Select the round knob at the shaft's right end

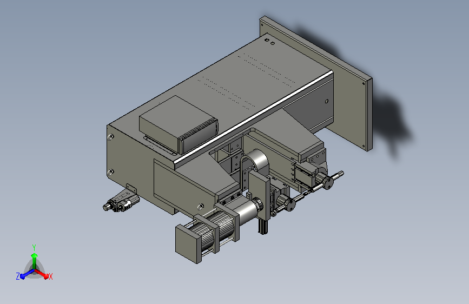point(327,182)
